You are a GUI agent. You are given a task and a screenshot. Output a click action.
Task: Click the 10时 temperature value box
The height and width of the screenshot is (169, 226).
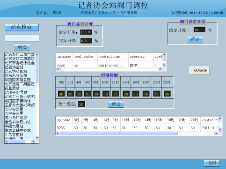[106, 94]
